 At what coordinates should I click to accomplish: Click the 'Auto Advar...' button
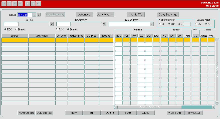coord(105,14)
